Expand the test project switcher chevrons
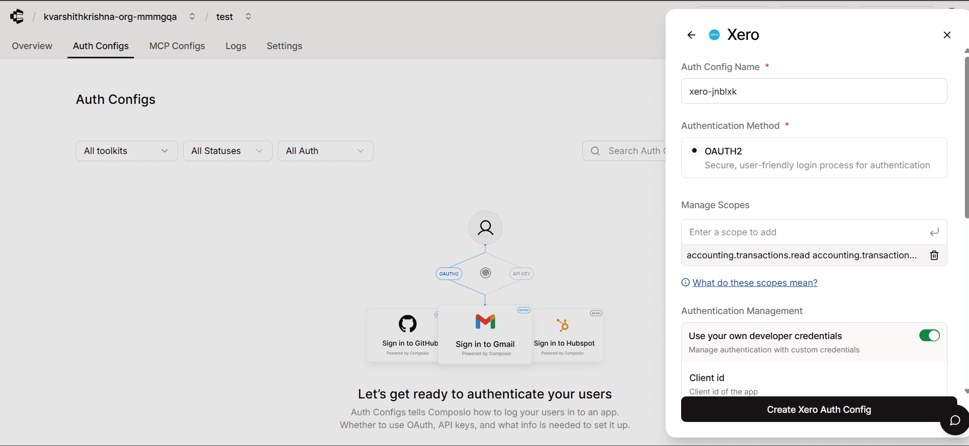Viewport: 969px width, 446px height. tap(249, 16)
